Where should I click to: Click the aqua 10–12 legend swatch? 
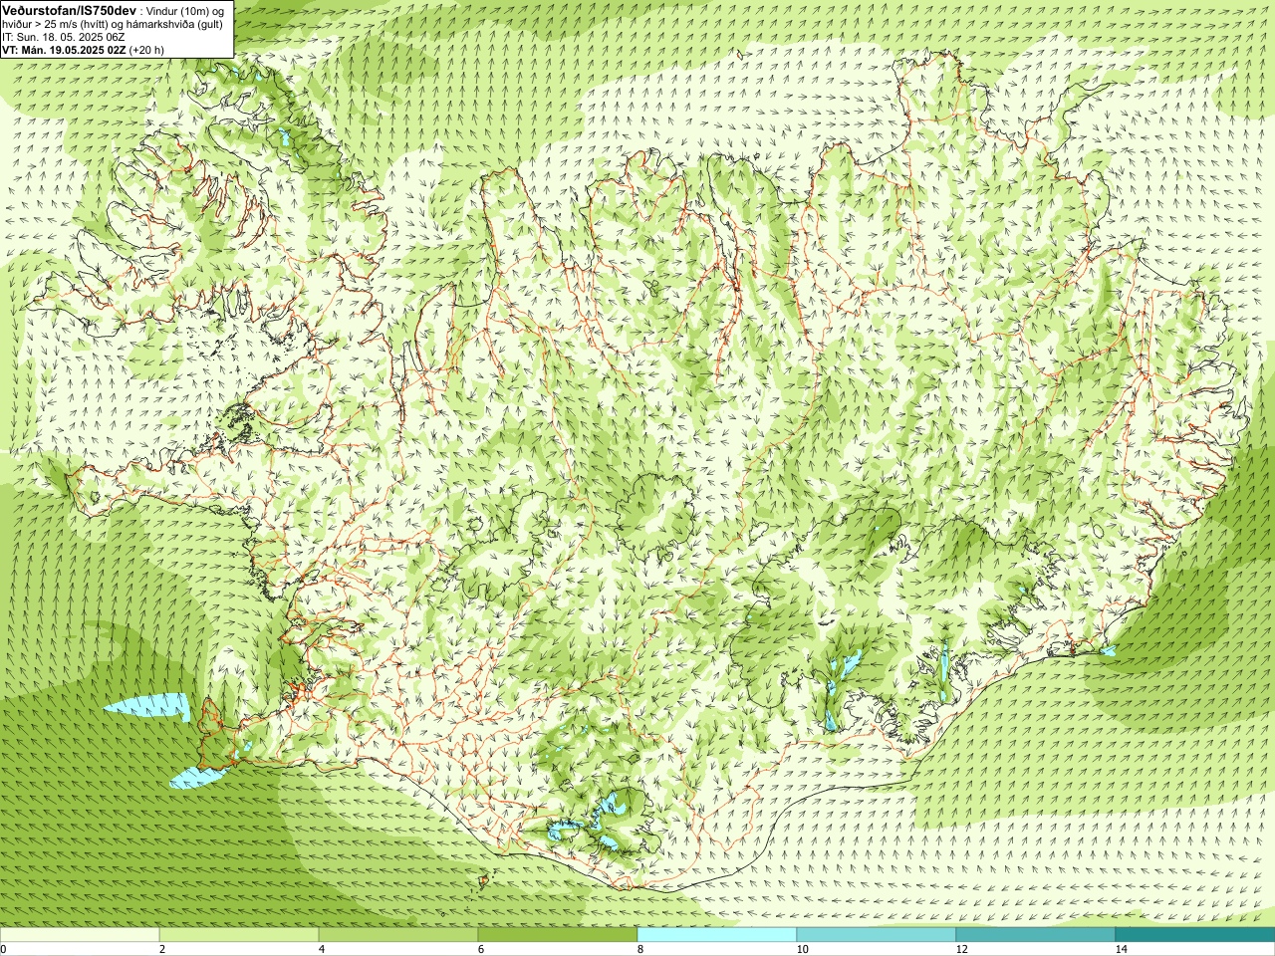tap(877, 935)
